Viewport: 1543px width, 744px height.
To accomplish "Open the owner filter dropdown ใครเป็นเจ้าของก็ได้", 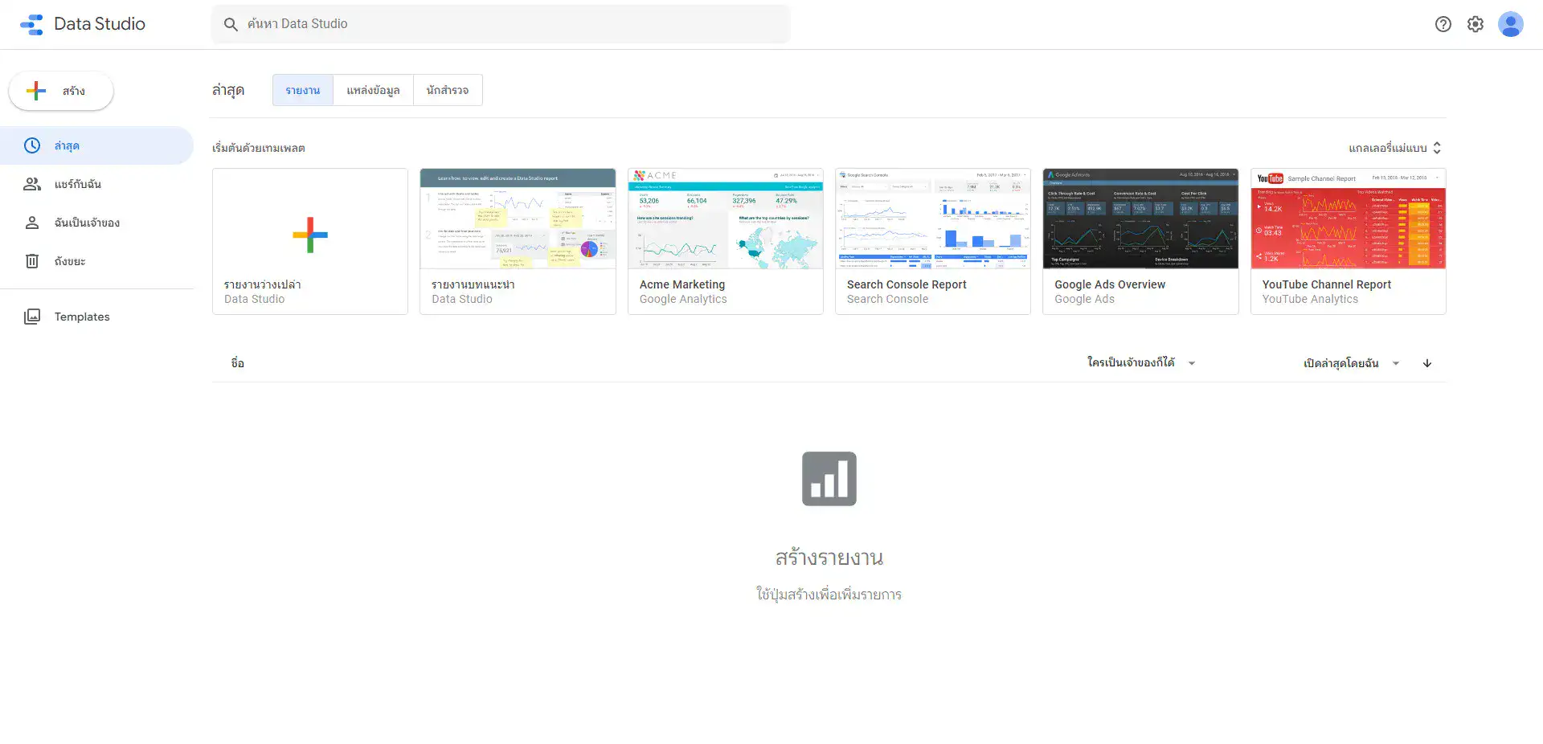I will pyautogui.click(x=1137, y=363).
